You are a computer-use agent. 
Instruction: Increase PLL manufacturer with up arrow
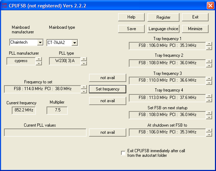tap(39, 59)
